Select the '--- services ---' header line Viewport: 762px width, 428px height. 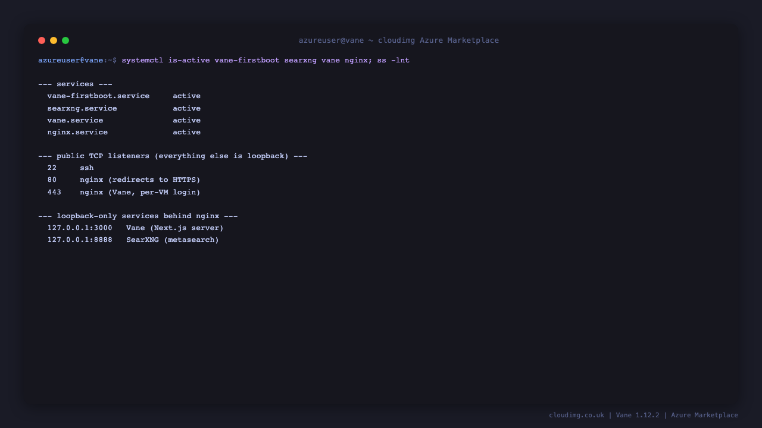[x=76, y=84]
